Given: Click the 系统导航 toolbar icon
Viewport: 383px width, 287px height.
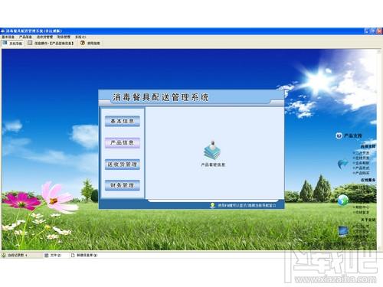Looking at the screenshot, I should (5, 43).
